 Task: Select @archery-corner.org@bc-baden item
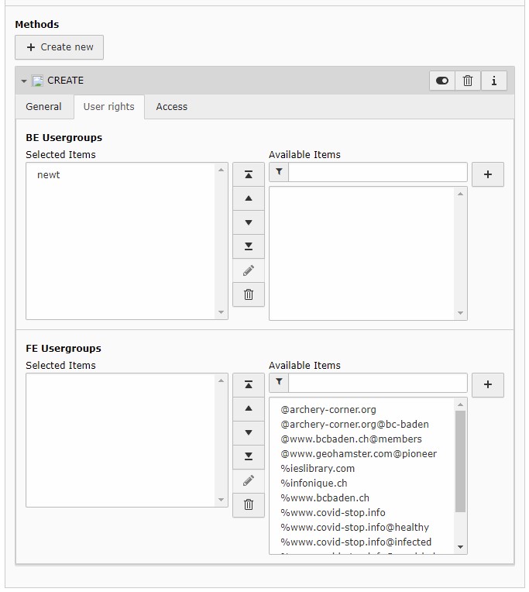[x=355, y=425]
